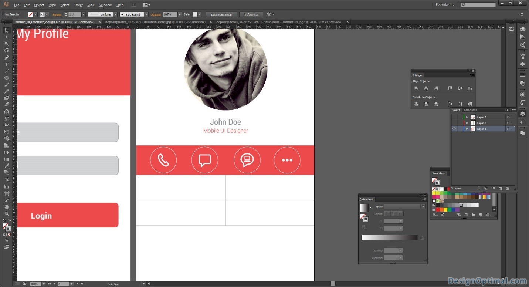Open graphic Style dropdown
This screenshot has width=529, height=287.
pyautogui.click(x=200, y=14)
